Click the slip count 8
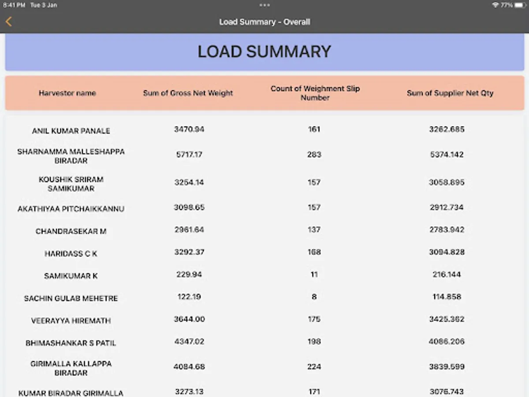 [314, 297]
